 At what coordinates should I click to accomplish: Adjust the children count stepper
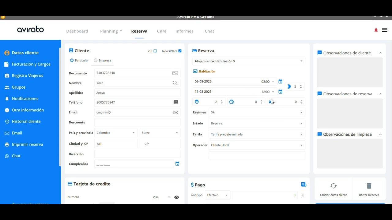point(262,102)
